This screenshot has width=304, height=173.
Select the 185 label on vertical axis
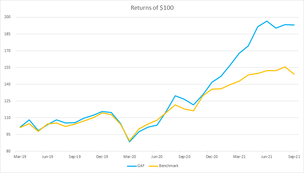(8, 34)
